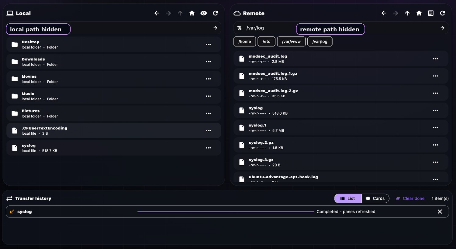This screenshot has height=249, width=456.
Task: Select remote file modsec_audit.log.2.gz
Action: click(x=341, y=93)
